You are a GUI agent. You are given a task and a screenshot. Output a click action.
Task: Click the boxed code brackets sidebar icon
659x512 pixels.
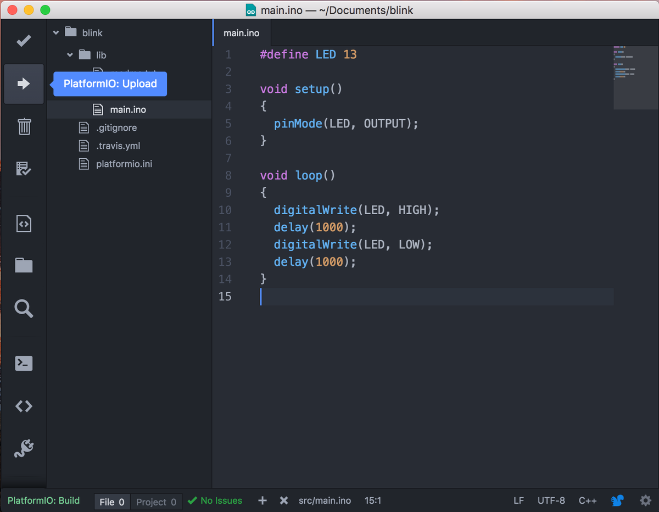tap(24, 223)
